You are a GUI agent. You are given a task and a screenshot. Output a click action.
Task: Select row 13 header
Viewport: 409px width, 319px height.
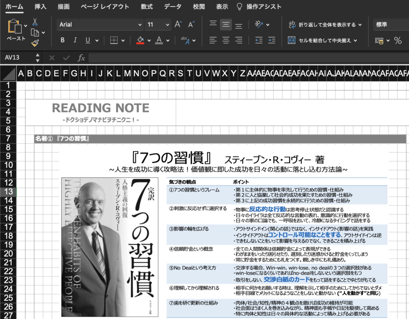tap(8, 191)
